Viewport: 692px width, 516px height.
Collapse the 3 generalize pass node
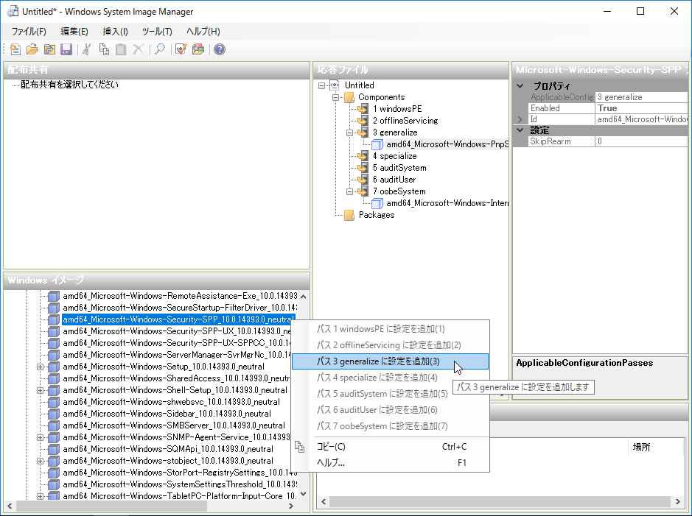click(x=349, y=132)
